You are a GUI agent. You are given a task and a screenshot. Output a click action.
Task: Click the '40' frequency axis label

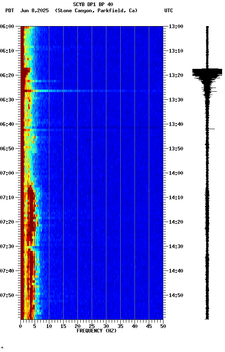(x=135, y=326)
